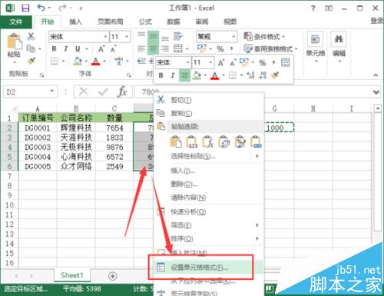Select 快速分析 in context menu
This screenshot has width=384, height=296.
209,212
